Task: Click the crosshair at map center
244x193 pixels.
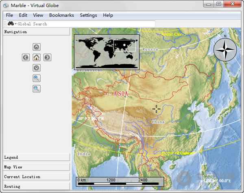Action: coord(157,109)
